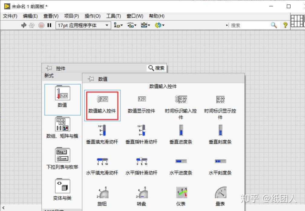Pick the 转盘 dial control
This screenshot has height=211, width=305.
click(141, 196)
